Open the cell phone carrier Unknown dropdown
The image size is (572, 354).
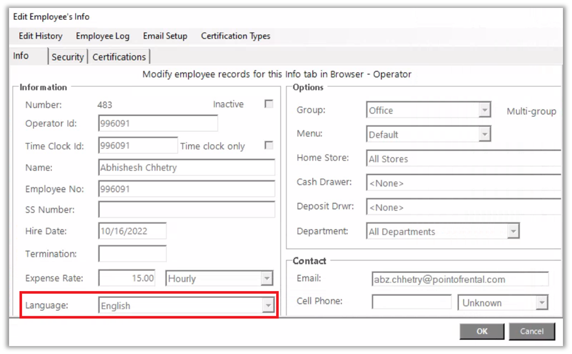click(541, 303)
